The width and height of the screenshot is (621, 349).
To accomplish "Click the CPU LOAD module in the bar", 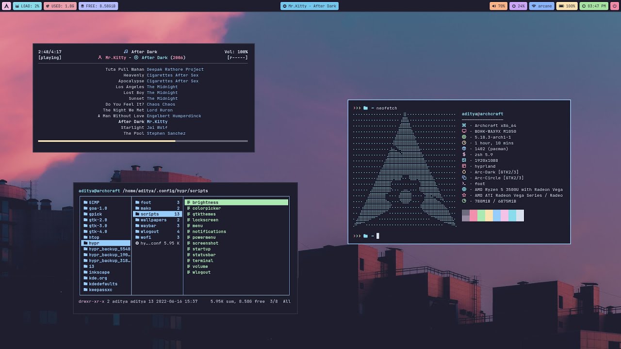I will tap(28, 6).
